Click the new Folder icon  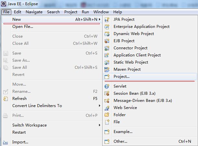click(107, 115)
